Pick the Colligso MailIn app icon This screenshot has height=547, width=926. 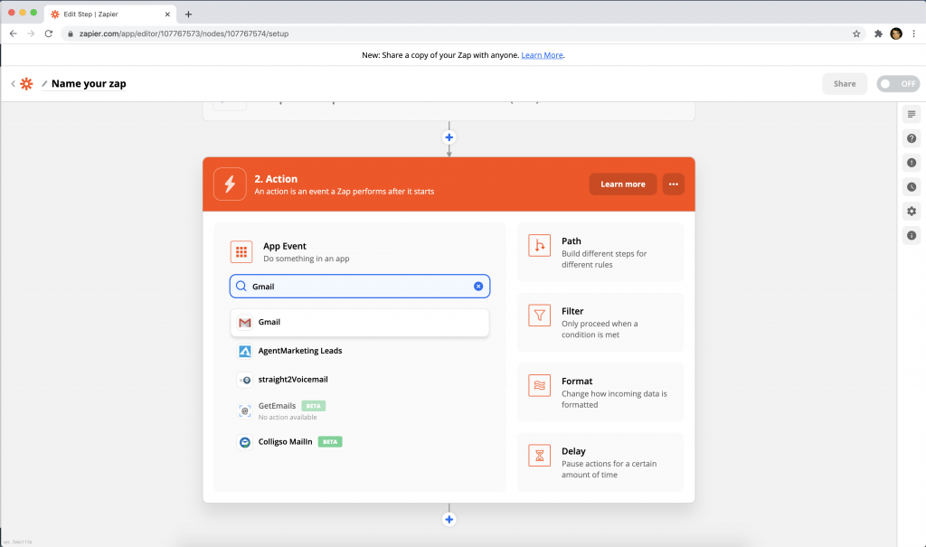(244, 442)
